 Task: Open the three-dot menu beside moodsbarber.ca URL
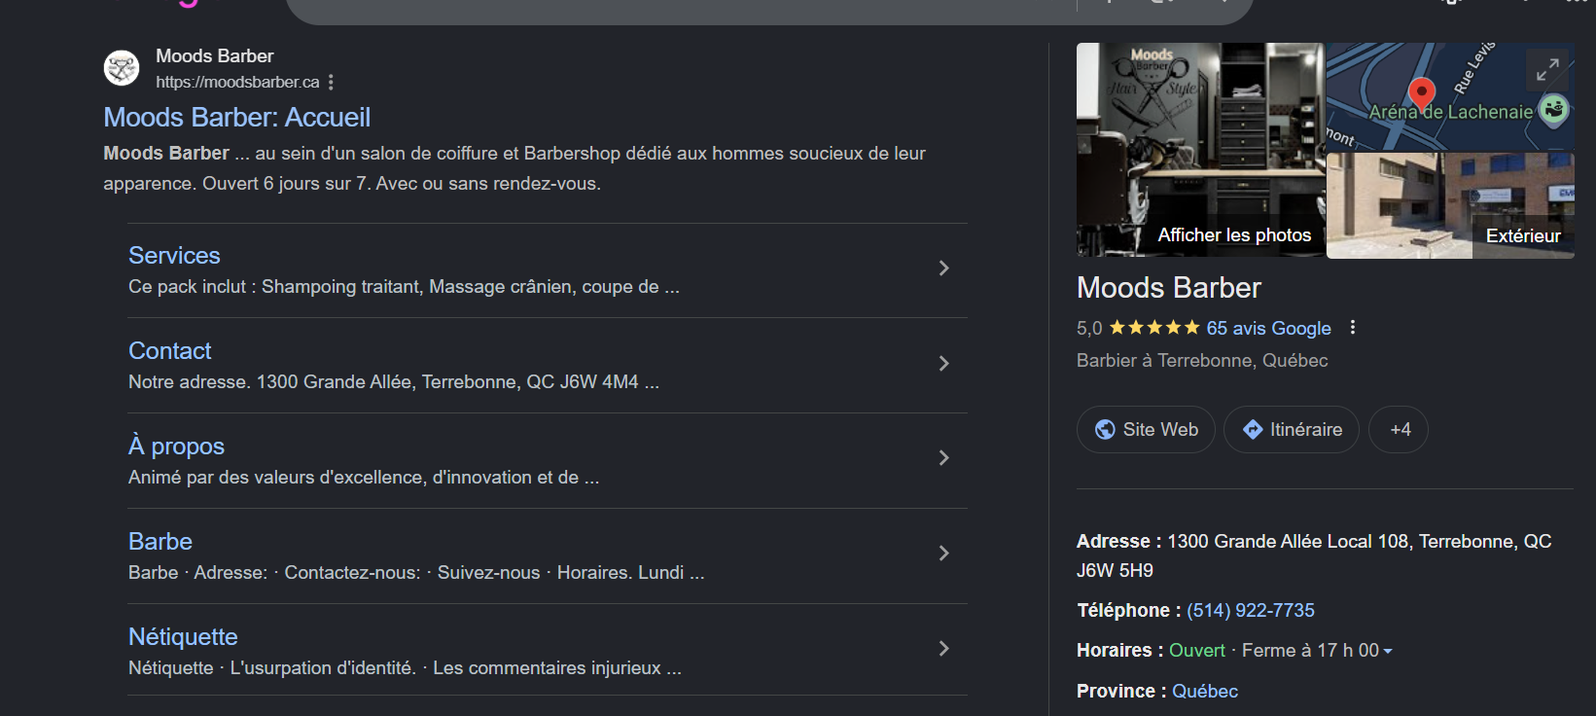click(x=331, y=82)
